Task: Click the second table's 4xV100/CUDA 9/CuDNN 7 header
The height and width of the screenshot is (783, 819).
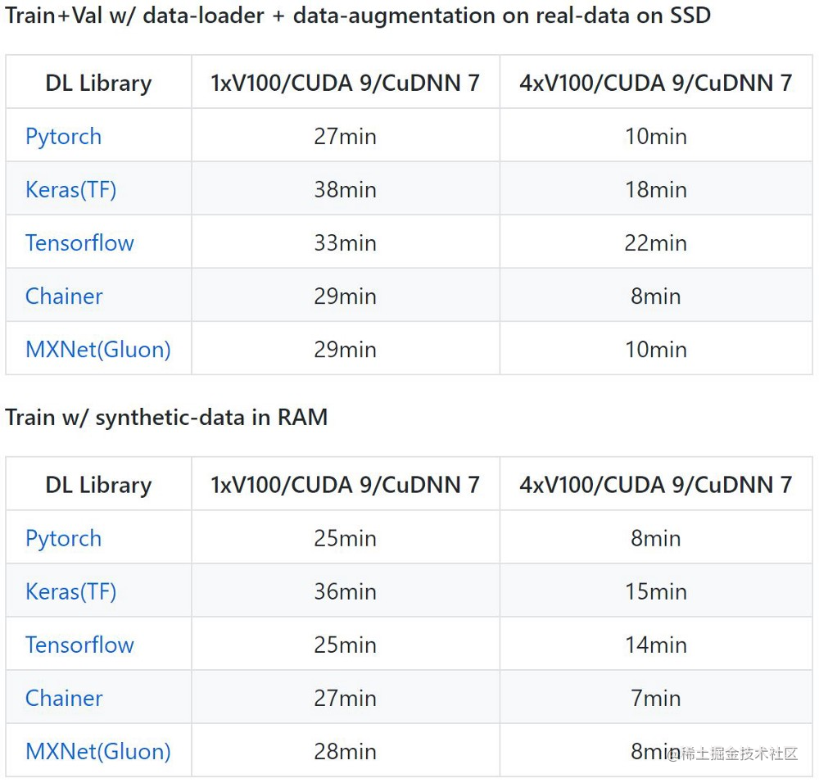Action: click(655, 485)
